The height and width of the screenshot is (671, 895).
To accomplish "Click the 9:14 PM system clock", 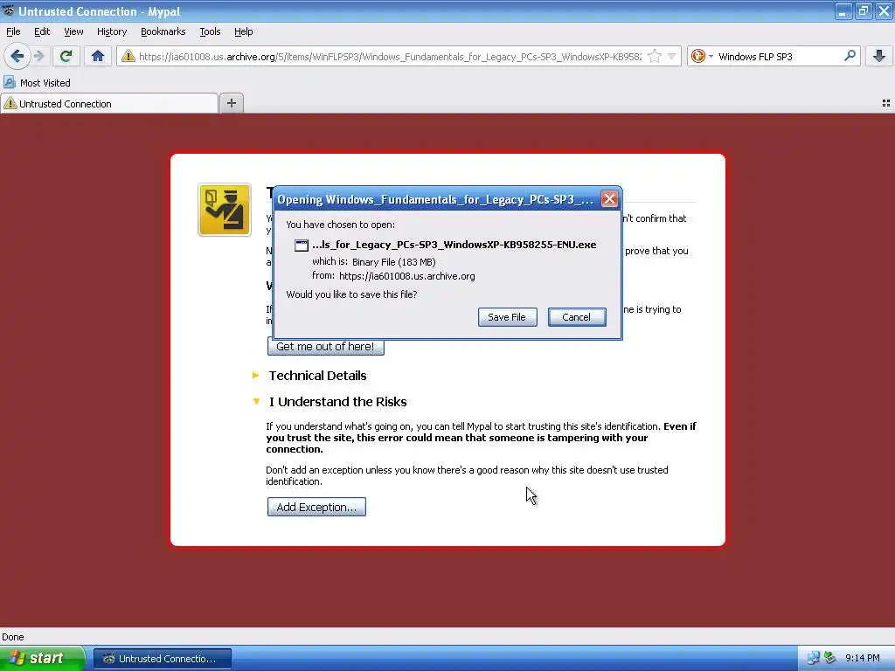I will coord(863,658).
